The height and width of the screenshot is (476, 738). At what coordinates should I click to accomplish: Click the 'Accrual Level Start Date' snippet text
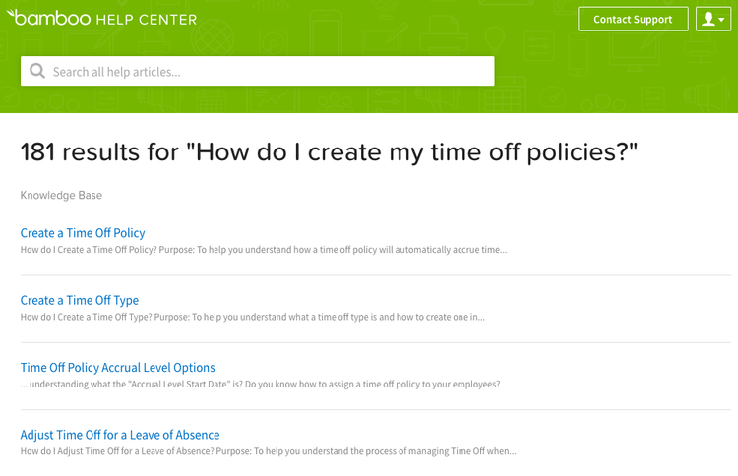[261, 385]
